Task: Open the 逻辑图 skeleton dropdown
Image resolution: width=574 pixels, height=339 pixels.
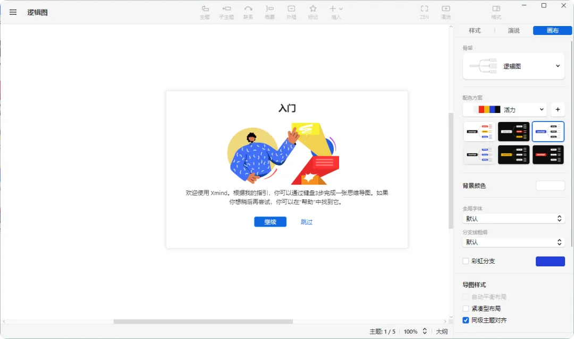Action: [x=513, y=66]
